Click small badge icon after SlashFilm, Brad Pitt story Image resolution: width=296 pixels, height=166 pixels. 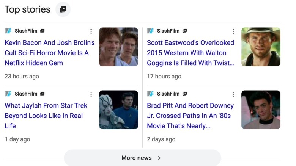pyautogui.click(x=185, y=94)
